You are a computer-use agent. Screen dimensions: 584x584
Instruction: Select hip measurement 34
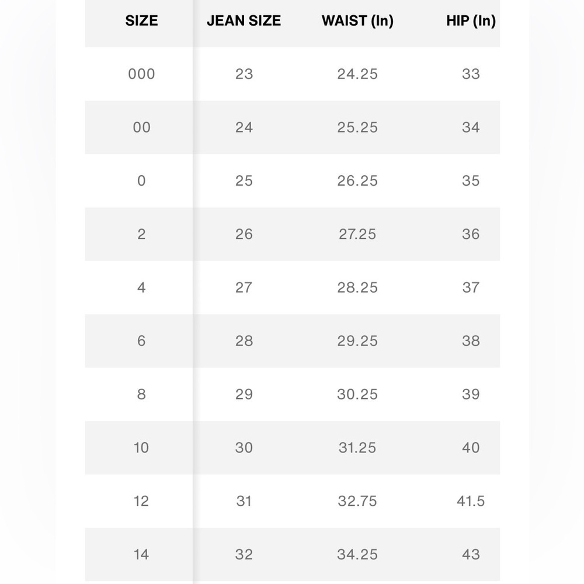[x=471, y=127]
